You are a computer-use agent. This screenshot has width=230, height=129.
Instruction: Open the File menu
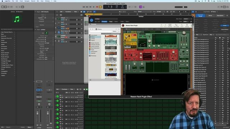pyautogui.click(x=13, y=1)
